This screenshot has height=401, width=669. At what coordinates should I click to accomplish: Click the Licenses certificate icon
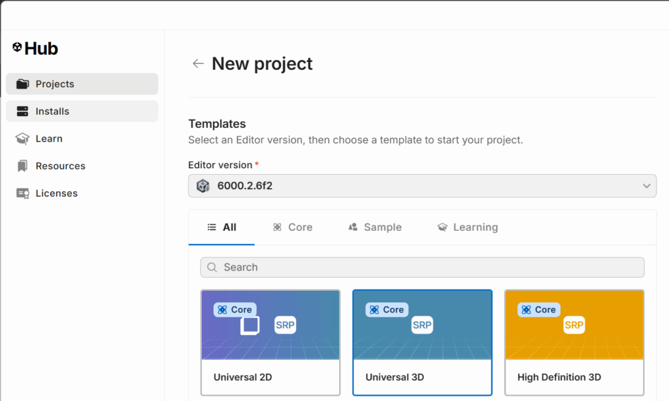coord(23,194)
